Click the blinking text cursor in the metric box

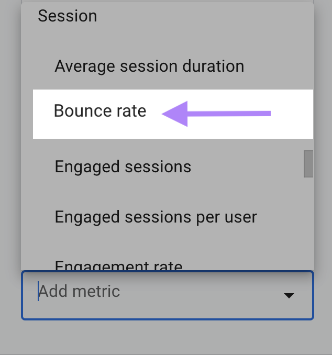[x=38, y=291]
